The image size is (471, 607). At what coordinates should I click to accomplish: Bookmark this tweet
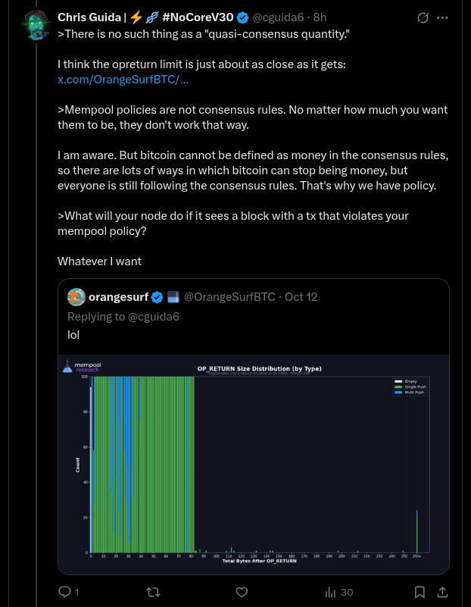coord(420,592)
